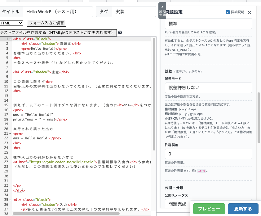Click the blue 更新する button
This screenshot has width=261, height=216.
click(243, 209)
